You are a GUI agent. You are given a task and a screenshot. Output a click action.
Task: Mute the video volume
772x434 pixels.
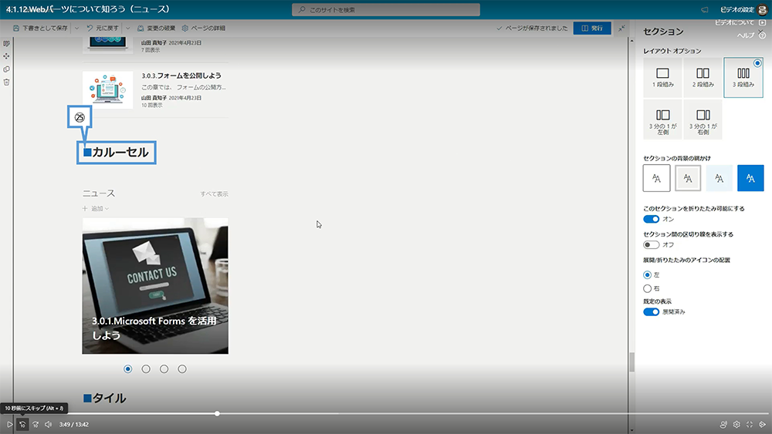coord(48,424)
